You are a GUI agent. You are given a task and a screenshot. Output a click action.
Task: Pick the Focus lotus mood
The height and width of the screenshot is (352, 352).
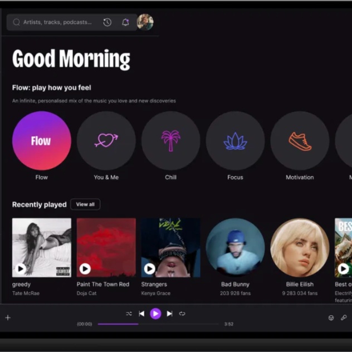235,140
